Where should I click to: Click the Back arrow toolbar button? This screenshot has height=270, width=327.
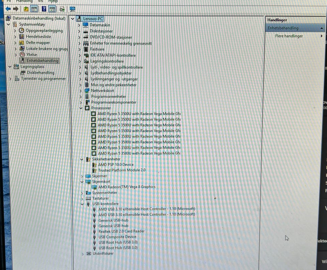[8, 9]
